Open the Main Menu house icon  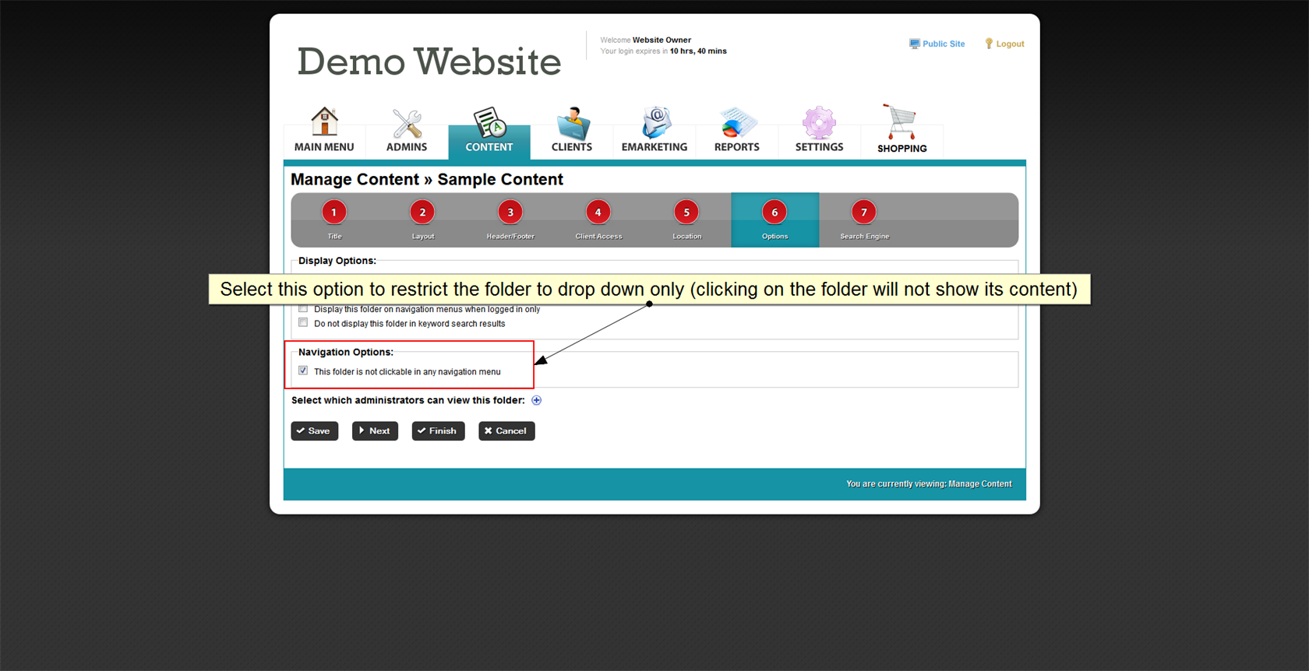pos(324,122)
